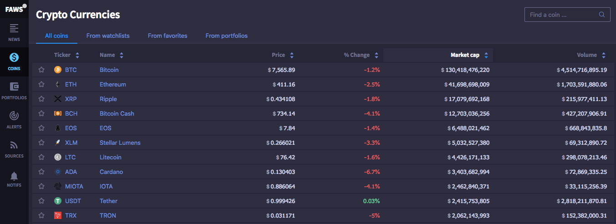Sort table by % Change column

pyautogui.click(x=361, y=55)
